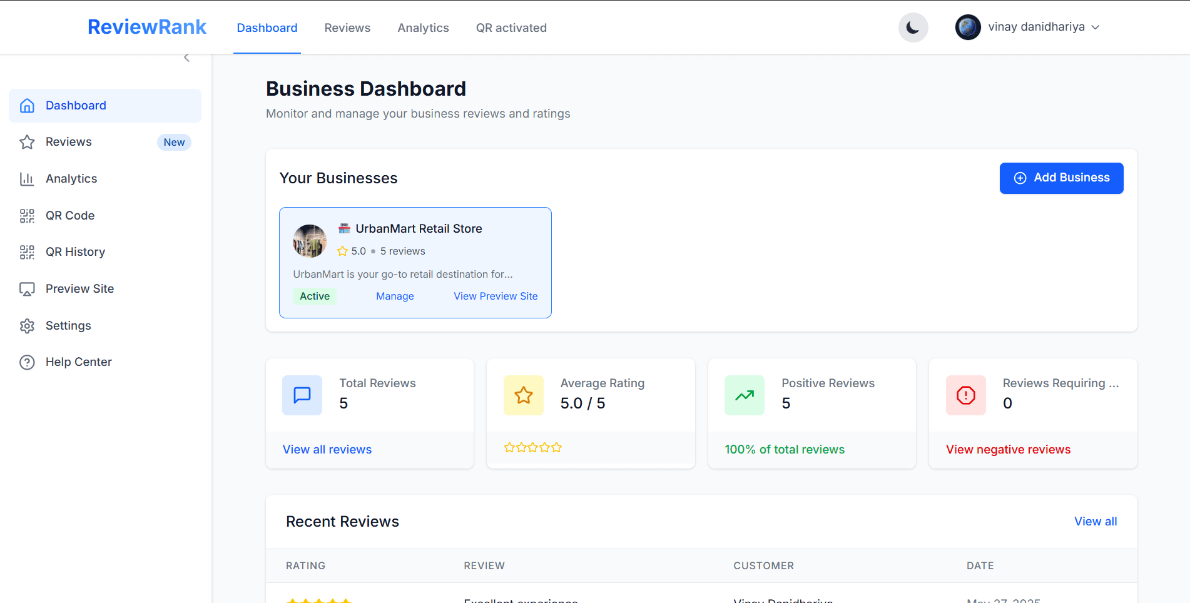This screenshot has height=603, width=1190.
Task: Open the UrbanMart store thumbnail image
Action: 308,241
